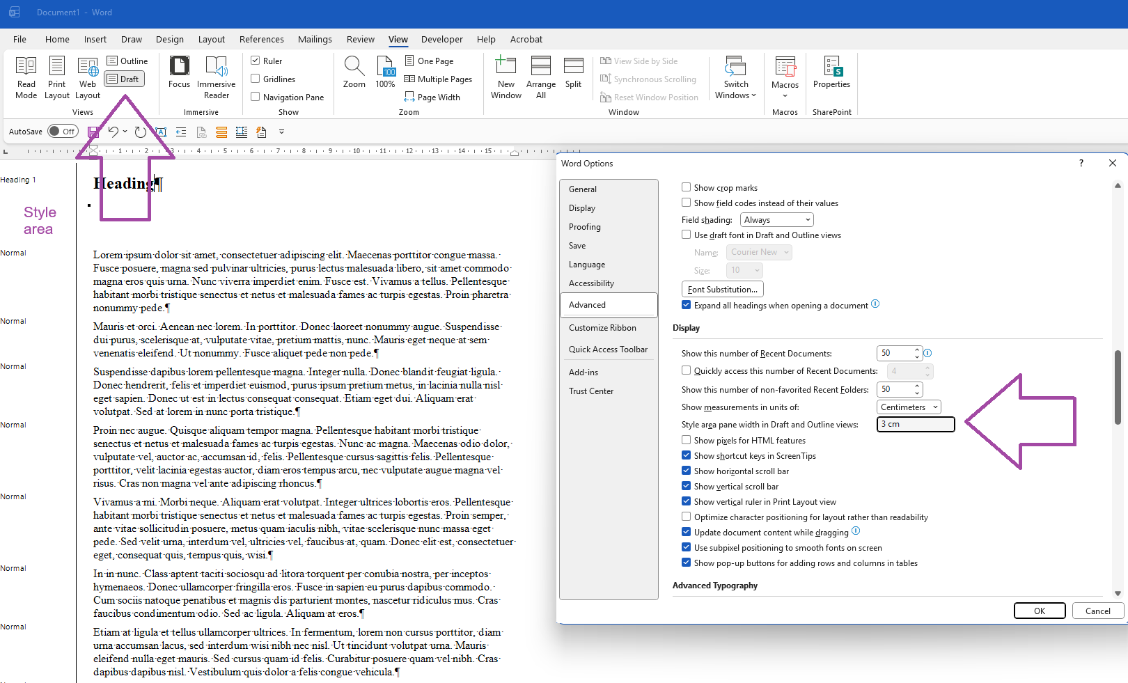Switch to Read Mode view
This screenshot has width=1128, height=683.
point(26,78)
